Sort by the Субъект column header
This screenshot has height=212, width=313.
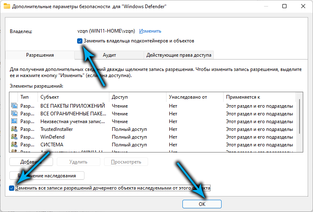coord(73,97)
